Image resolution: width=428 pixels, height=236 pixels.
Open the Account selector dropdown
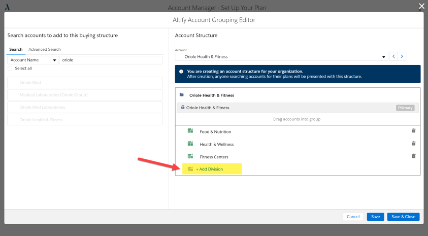point(281,57)
